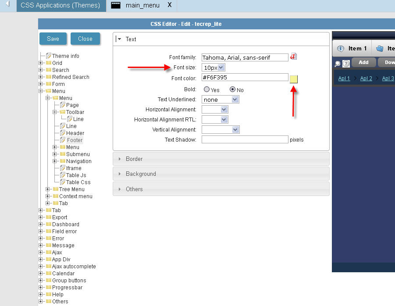Screen dimensions: 395x306
Task: Collapse the Toolbar tree folder
Action: click(x=55, y=112)
